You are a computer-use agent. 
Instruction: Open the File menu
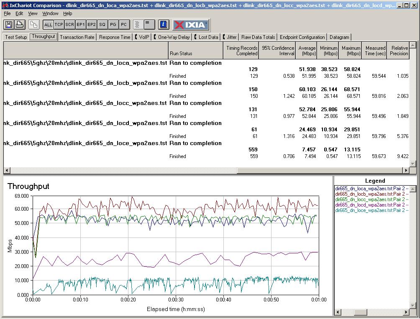click(7, 13)
